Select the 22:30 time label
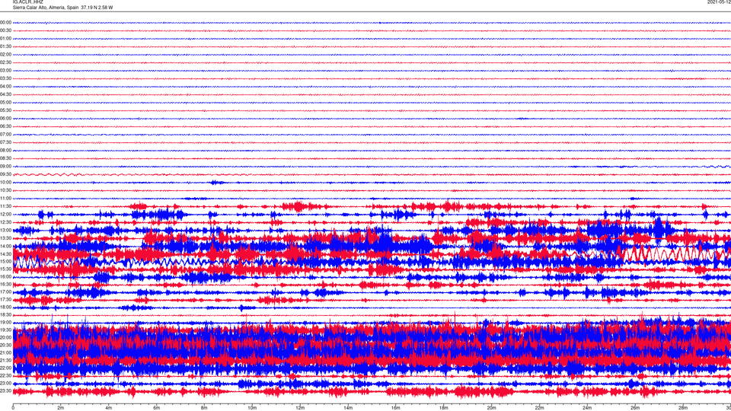The width and height of the screenshot is (731, 411). tap(5, 375)
